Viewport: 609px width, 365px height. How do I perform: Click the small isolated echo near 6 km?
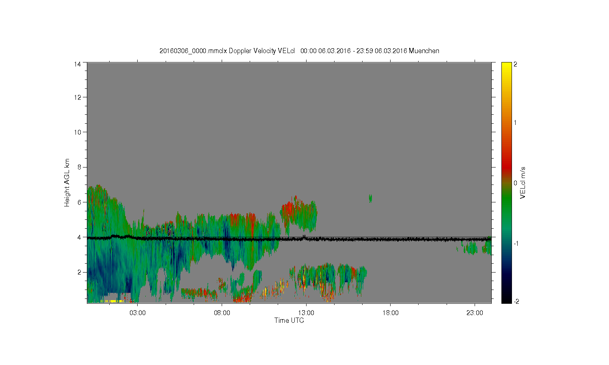click(x=370, y=198)
